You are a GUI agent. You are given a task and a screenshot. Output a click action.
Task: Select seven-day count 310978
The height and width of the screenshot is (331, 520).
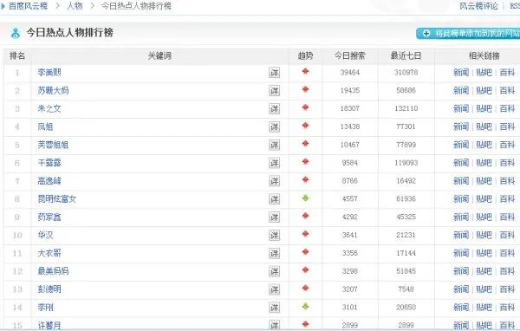406,72
